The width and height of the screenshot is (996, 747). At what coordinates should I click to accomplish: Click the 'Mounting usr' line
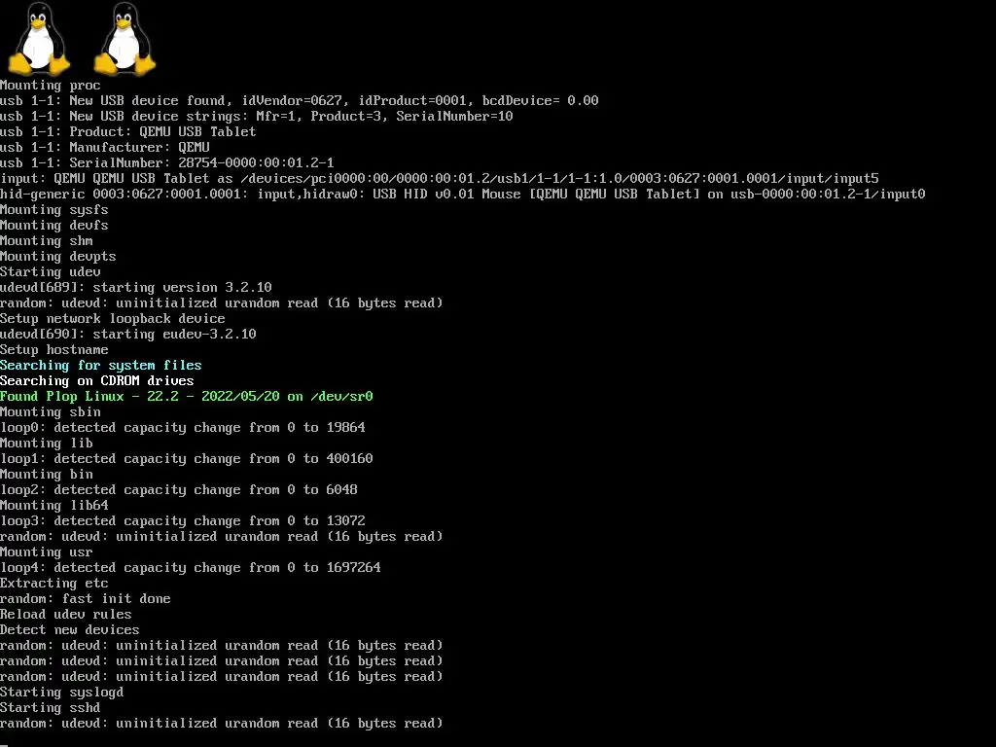pos(47,552)
